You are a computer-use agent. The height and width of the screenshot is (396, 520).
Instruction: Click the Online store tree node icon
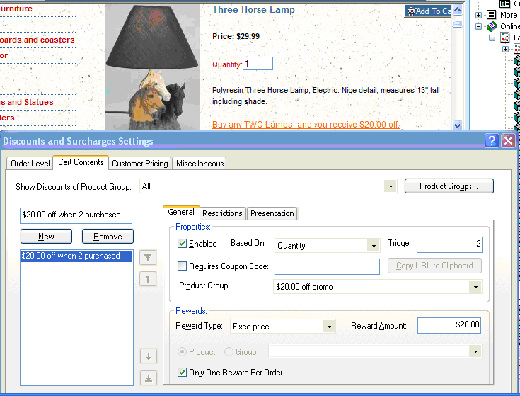[x=492, y=26]
